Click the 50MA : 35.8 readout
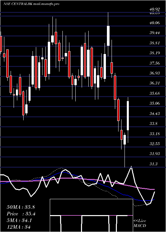The height and width of the screenshot is (232, 166). coord(21,207)
